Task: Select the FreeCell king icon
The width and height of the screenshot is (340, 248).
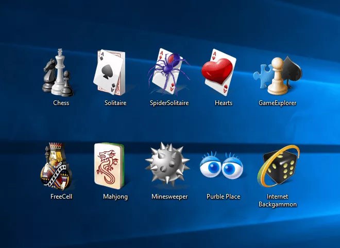Action: (56, 166)
